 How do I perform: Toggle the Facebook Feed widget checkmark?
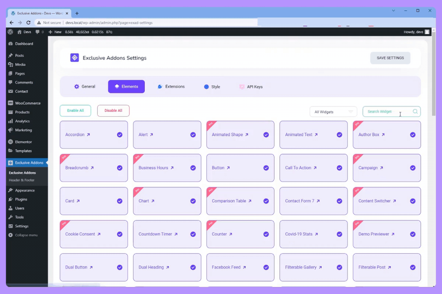pos(266,267)
